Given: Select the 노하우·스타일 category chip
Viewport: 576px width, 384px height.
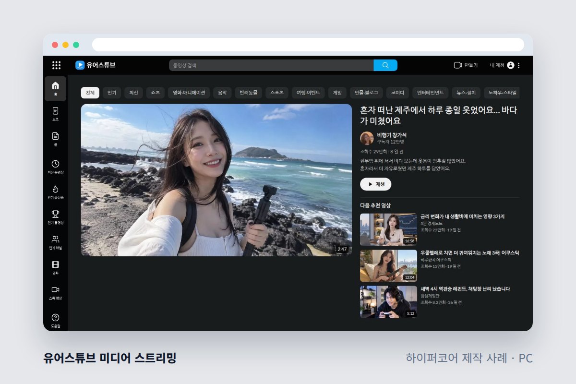Looking at the screenshot, I should pyautogui.click(x=502, y=93).
